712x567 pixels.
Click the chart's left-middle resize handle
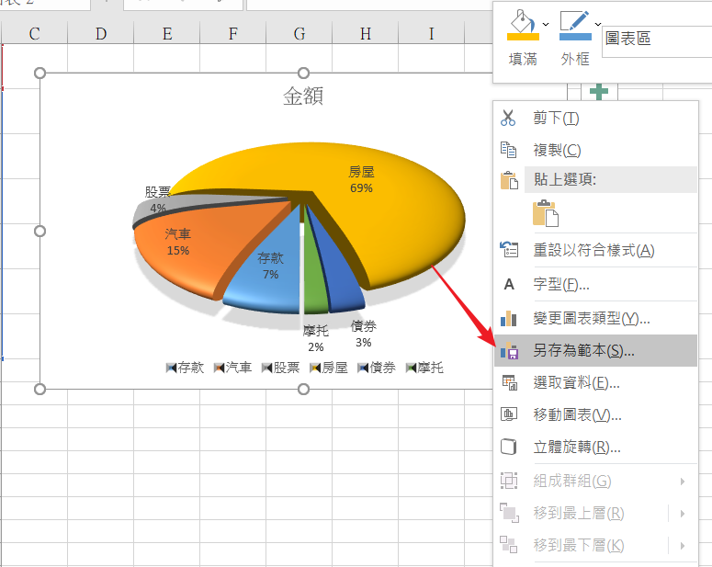pyautogui.click(x=40, y=232)
